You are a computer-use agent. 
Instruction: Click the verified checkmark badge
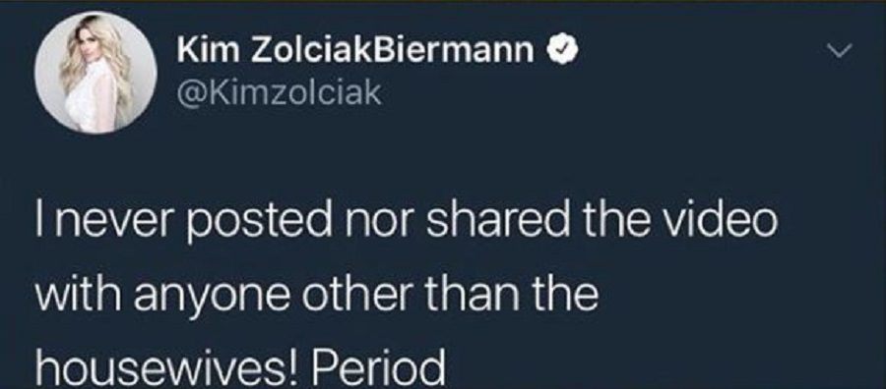tap(562, 51)
